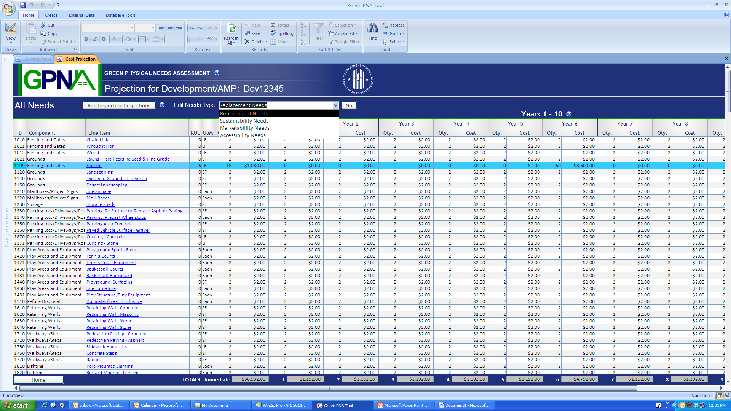731x411 pixels.
Task: Select Sustainability Needs from list
Action: pos(244,121)
